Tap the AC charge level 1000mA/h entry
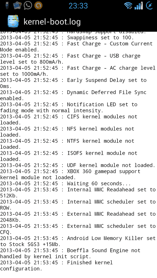Screen dimensions: 157x278 [78, 71]
